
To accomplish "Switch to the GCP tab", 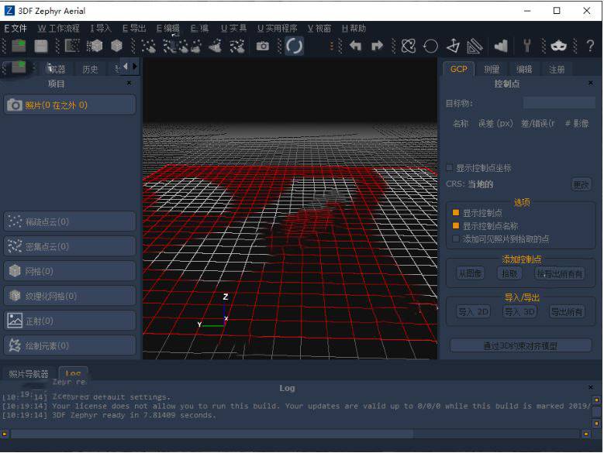I will click(458, 69).
